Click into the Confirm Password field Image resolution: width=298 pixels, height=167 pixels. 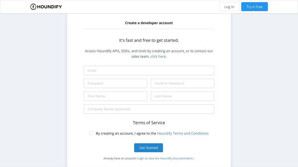click(182, 83)
